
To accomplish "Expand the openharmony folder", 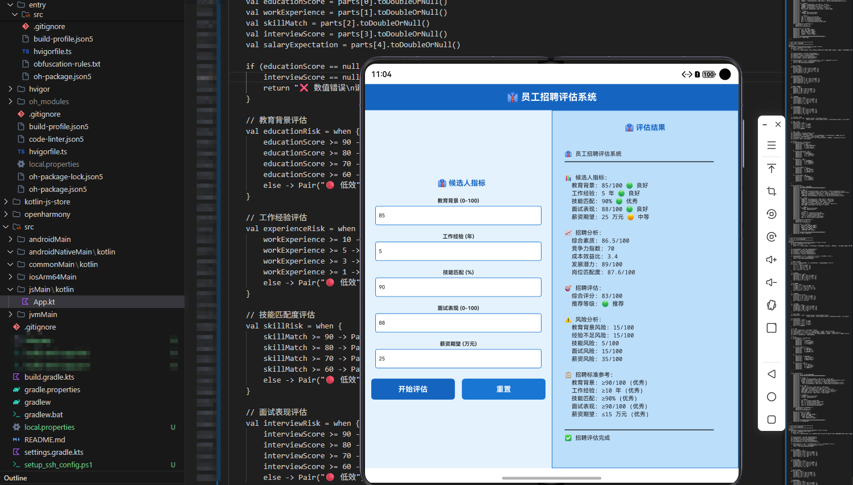I will pos(6,214).
